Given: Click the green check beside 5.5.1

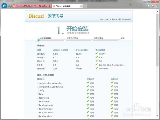Looking at the screenshot, I should 97,57.
